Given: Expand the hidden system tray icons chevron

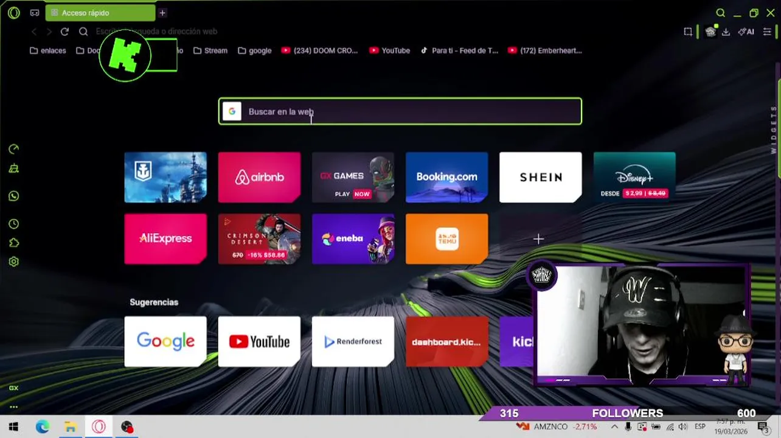Looking at the screenshot, I should 614,427.
